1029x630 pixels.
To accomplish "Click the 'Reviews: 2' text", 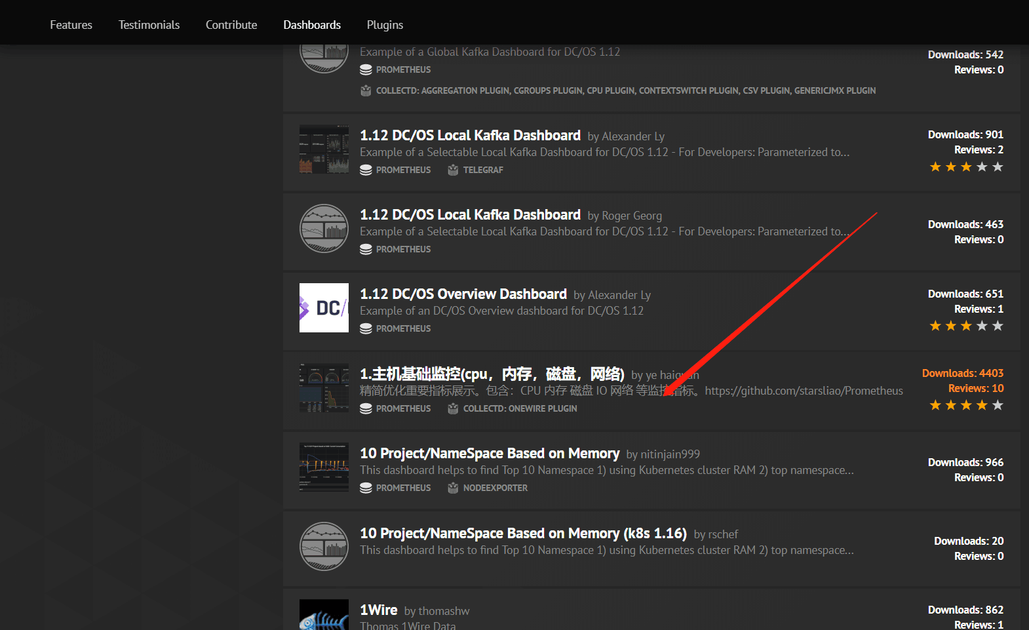I will coord(979,149).
